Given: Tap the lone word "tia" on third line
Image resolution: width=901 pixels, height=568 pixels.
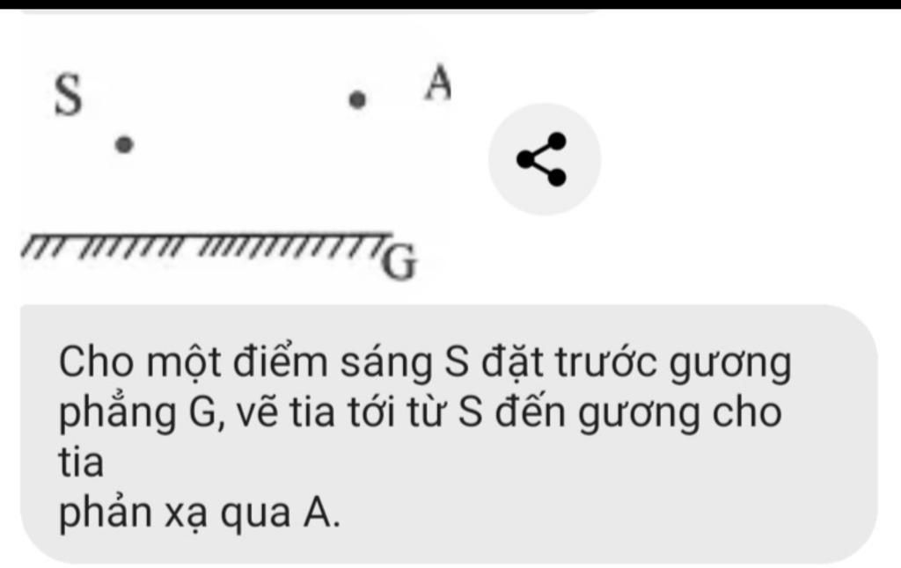Looking at the screenshot, I should [x=81, y=462].
